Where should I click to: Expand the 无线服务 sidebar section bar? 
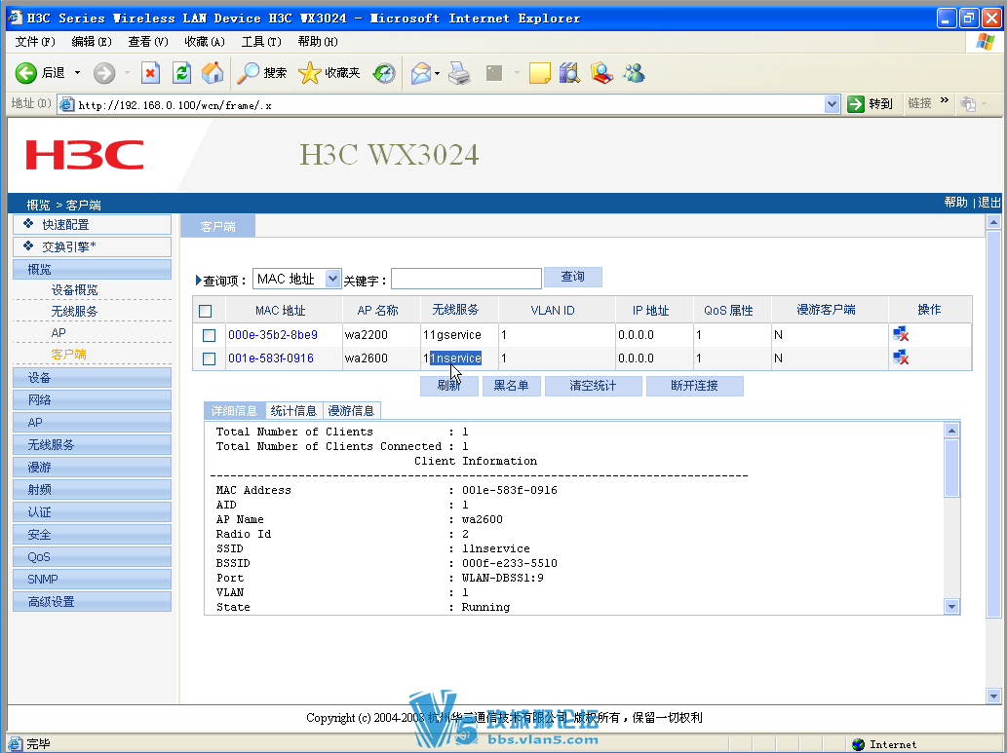(x=92, y=445)
